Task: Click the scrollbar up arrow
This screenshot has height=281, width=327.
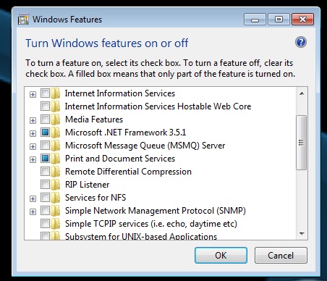Action: 302,93
